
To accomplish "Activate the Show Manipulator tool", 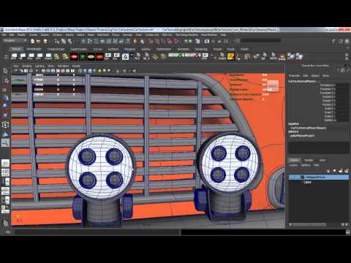I will (x=5, y=143).
